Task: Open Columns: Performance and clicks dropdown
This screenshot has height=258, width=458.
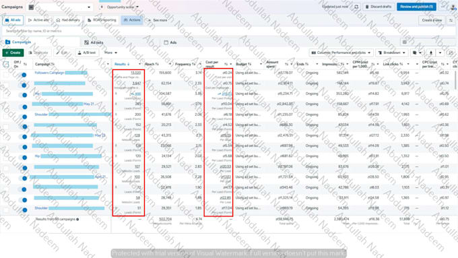Action: point(341,53)
